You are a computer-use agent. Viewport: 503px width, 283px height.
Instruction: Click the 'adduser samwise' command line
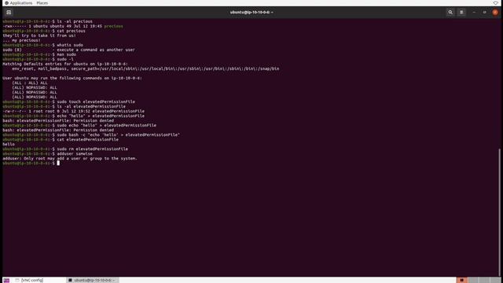point(47,154)
